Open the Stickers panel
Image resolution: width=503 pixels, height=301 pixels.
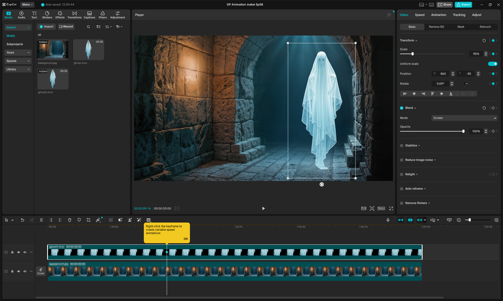coord(47,15)
